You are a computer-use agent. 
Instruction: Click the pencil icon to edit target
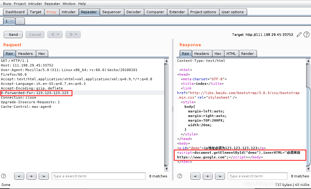click(299, 35)
